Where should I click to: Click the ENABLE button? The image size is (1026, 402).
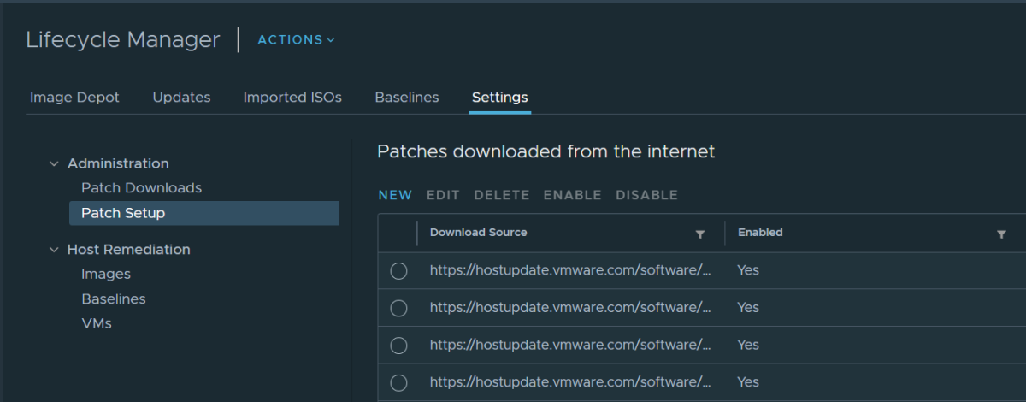tap(573, 195)
